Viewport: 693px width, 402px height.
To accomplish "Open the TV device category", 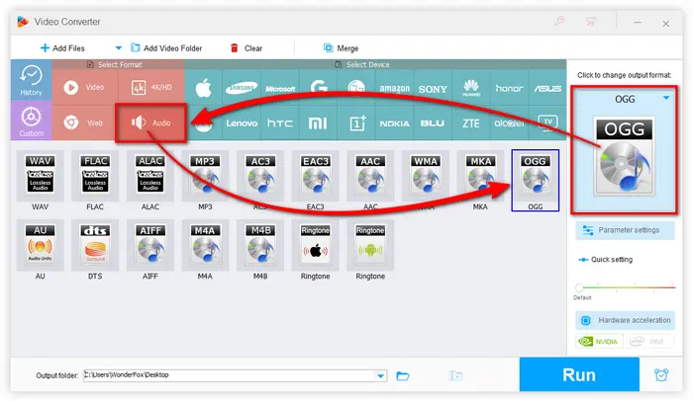I will click(x=547, y=123).
